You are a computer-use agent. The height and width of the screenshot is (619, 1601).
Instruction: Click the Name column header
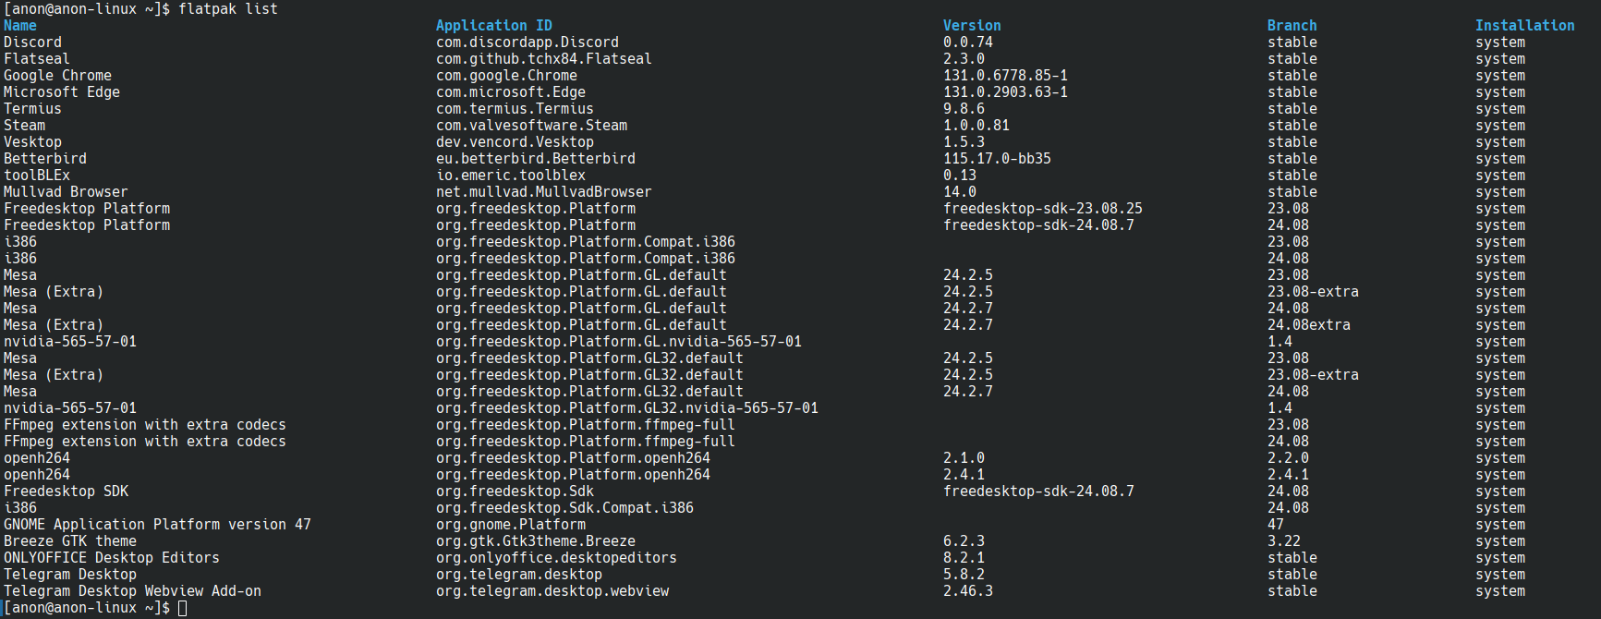[20, 26]
